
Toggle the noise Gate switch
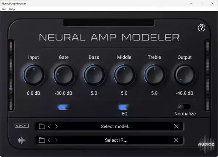(64, 107)
